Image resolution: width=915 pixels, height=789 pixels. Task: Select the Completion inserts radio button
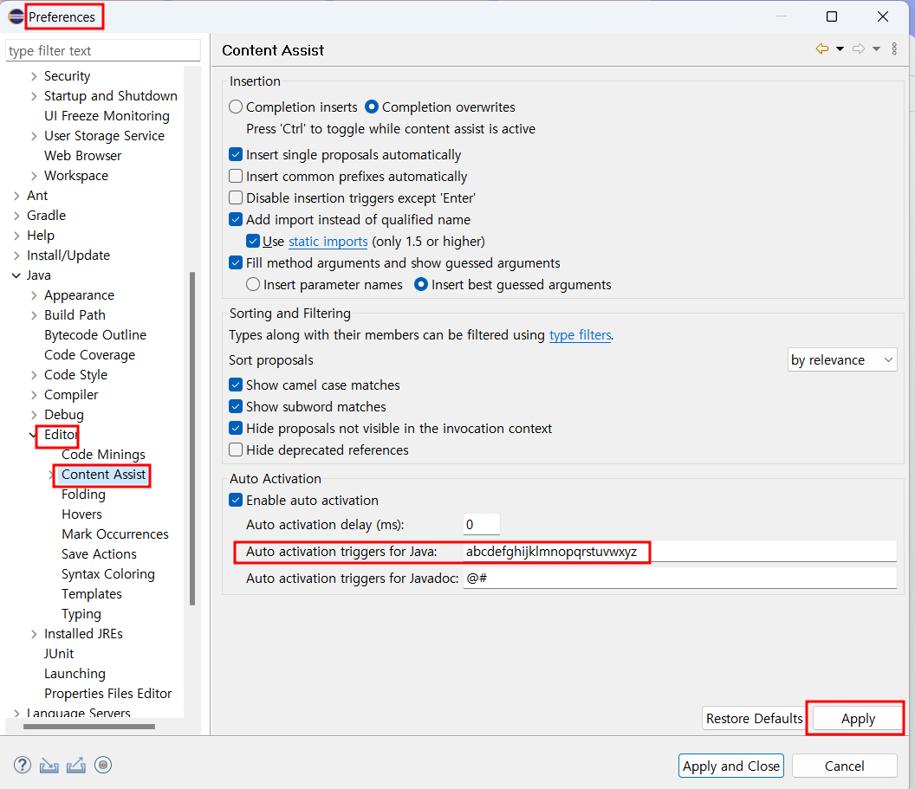click(x=236, y=107)
